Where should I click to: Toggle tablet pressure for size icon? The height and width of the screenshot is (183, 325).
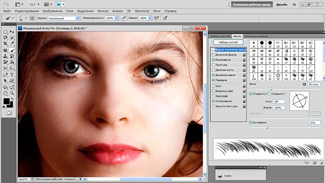click(165, 18)
